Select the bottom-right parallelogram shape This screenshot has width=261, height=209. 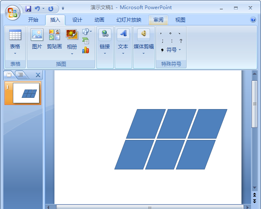196,154
